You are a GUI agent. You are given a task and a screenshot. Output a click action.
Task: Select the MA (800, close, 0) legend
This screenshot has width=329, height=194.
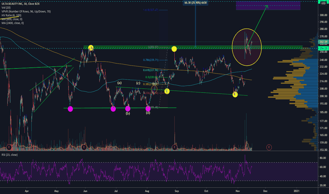12,19
